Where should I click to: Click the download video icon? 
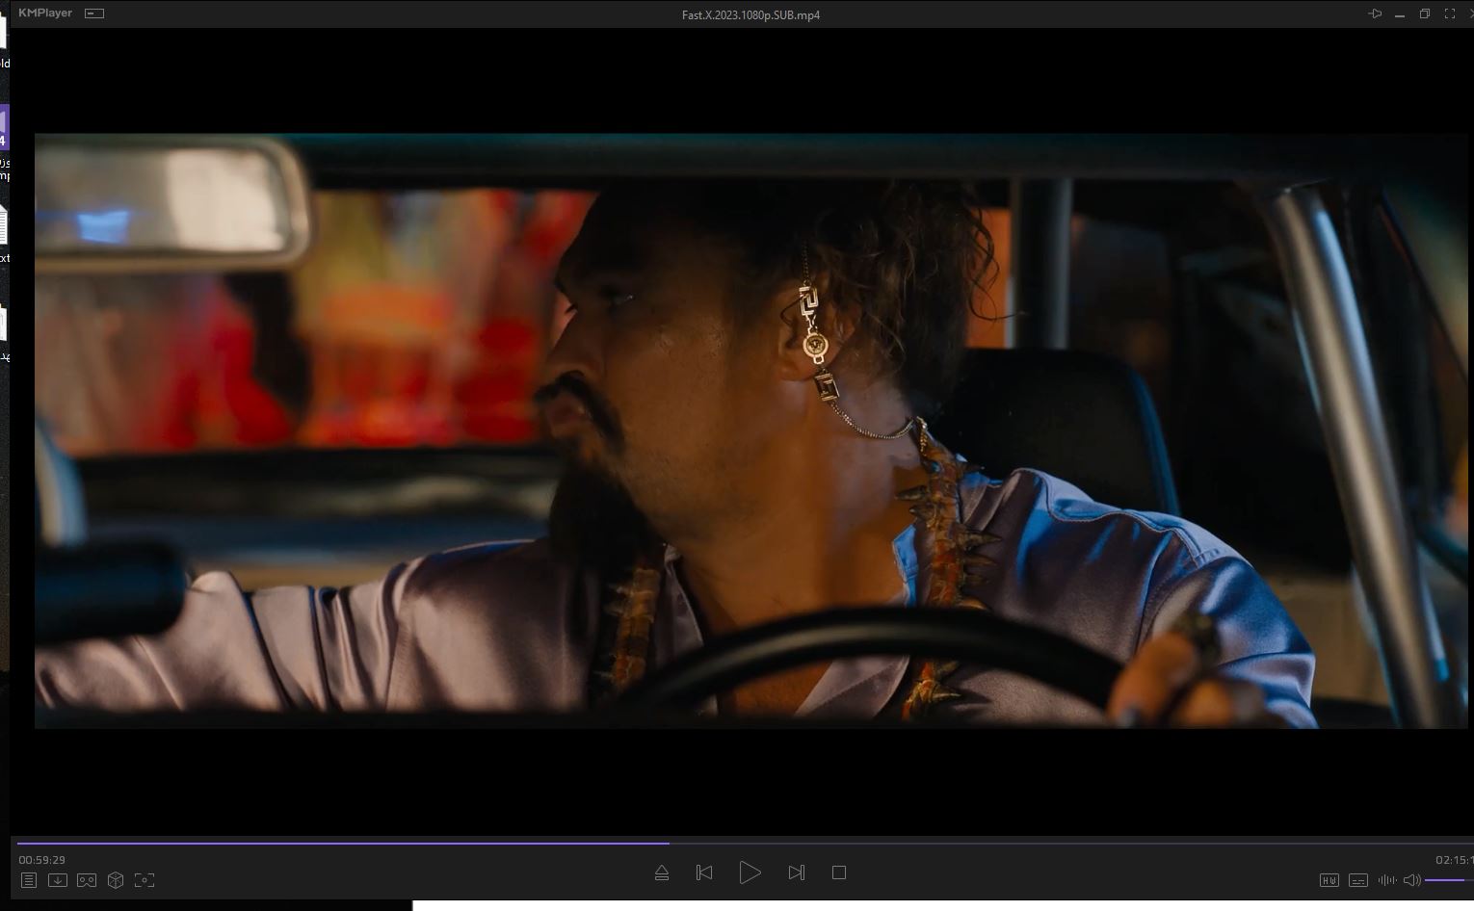(x=58, y=880)
